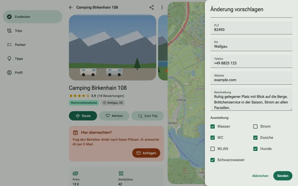Add the campsite via Zum Trip
Image resolution: width=298 pixels, height=186 pixels.
point(147,116)
